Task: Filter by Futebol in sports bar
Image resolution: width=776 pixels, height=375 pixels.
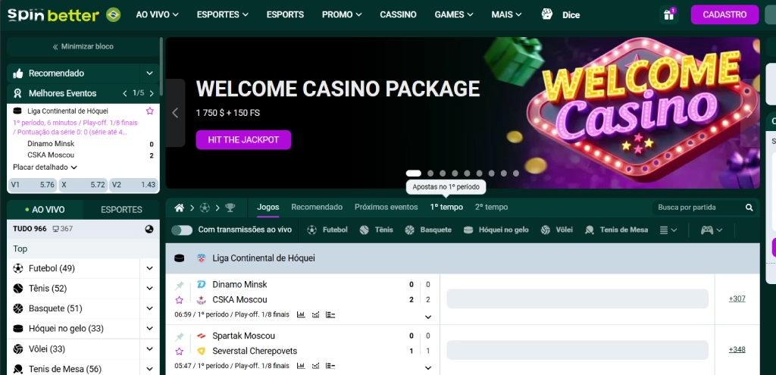Action: click(327, 230)
